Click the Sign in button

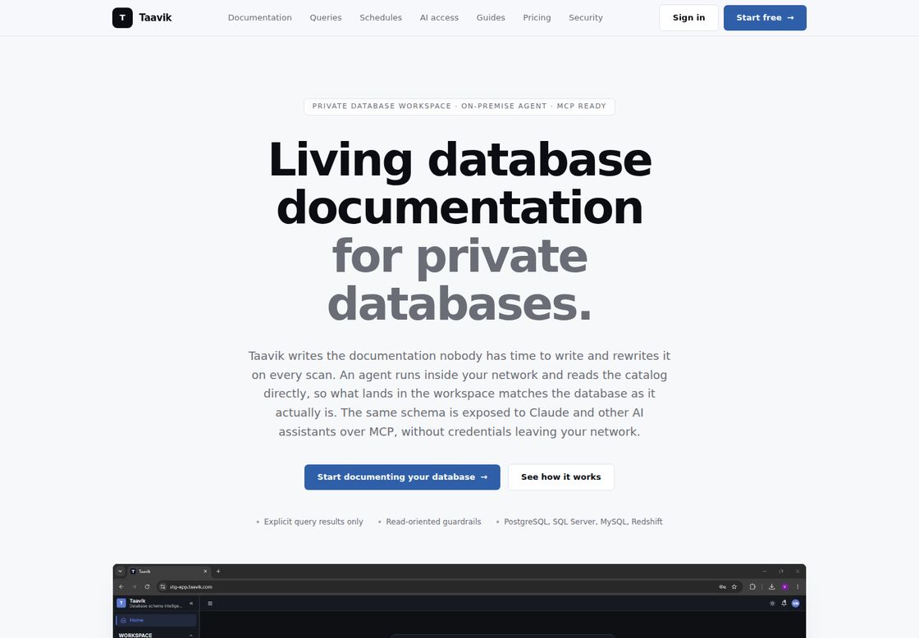coord(688,17)
